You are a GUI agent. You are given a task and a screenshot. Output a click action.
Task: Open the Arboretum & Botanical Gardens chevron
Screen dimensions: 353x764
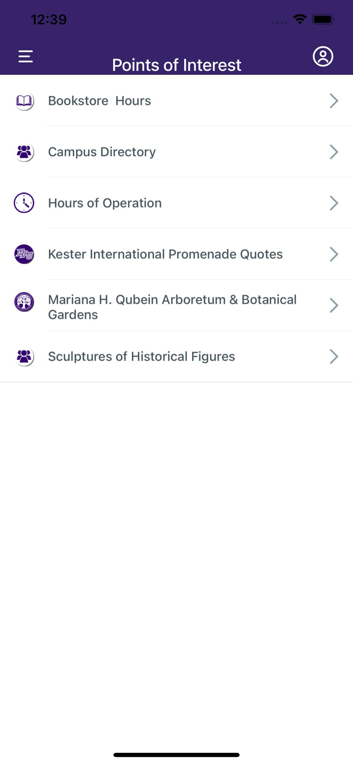[x=334, y=305]
